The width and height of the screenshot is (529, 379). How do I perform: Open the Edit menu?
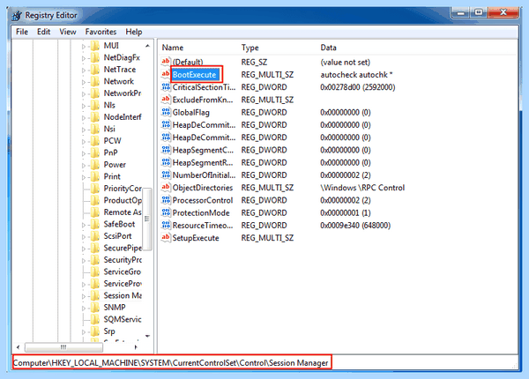[43, 32]
